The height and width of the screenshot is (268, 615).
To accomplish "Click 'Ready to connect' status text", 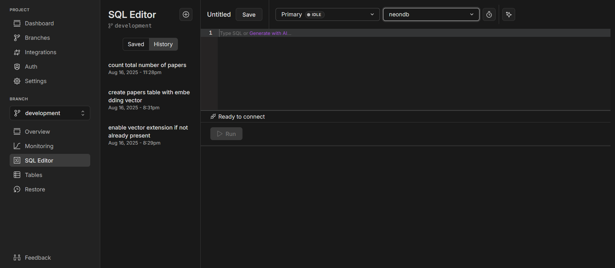I will click(x=242, y=117).
